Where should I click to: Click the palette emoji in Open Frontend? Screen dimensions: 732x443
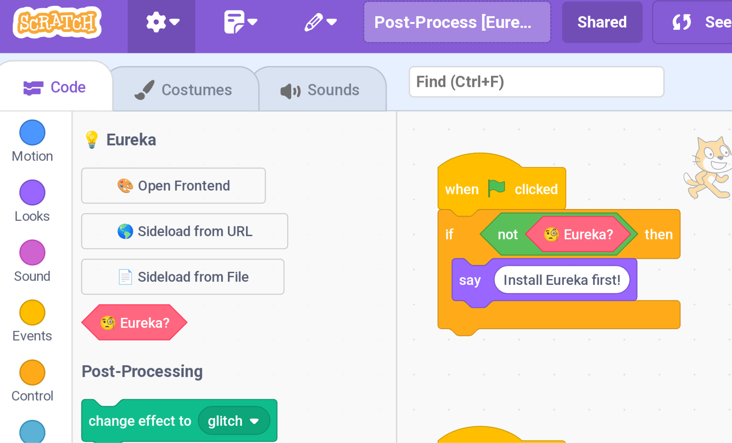[125, 186]
